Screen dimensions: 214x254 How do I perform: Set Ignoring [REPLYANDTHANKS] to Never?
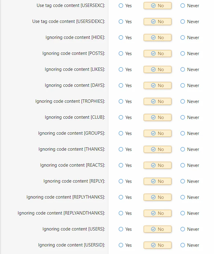coord(183,213)
